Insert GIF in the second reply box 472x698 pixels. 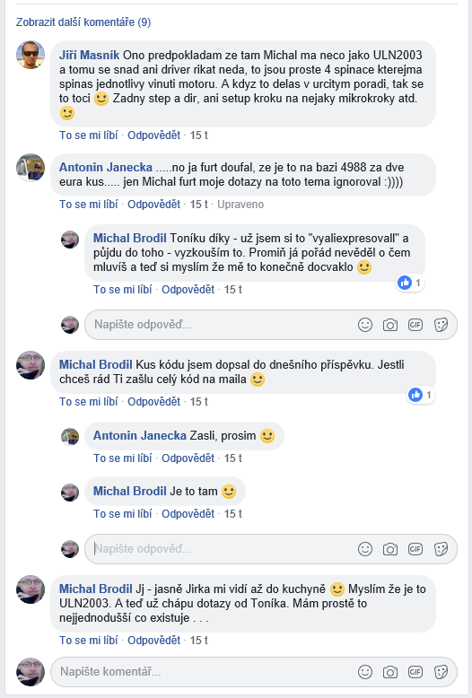415,549
